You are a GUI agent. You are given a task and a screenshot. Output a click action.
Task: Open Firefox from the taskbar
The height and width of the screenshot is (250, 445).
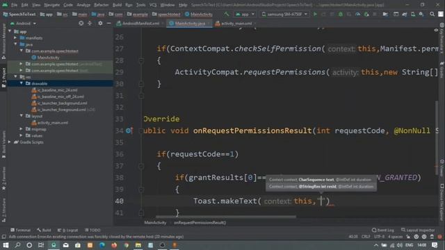pos(114,245)
